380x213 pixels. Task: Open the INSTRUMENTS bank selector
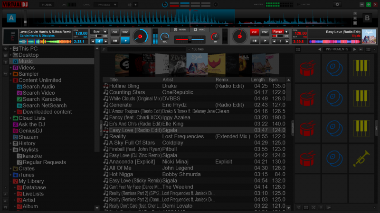click(337, 49)
